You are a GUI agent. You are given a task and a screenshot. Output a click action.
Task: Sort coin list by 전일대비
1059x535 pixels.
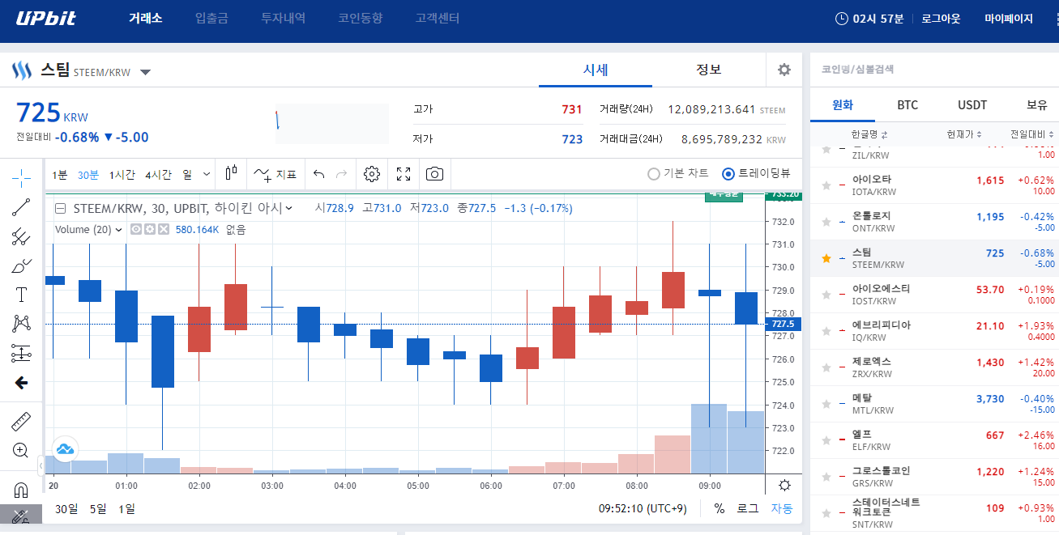click(x=1032, y=134)
